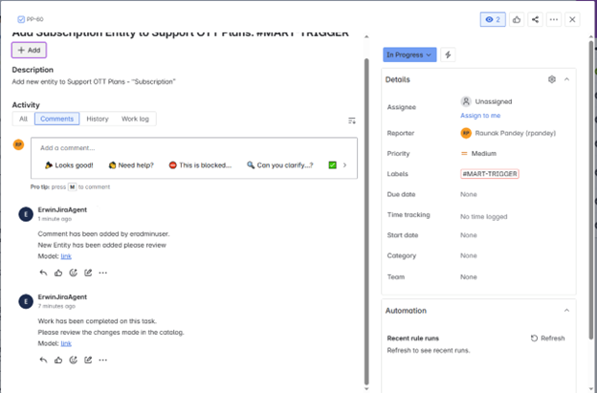Toggle comment sort order icon

click(352, 120)
